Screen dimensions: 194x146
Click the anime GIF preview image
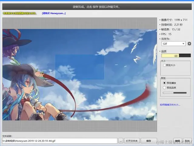pyautogui.click(x=80, y=75)
